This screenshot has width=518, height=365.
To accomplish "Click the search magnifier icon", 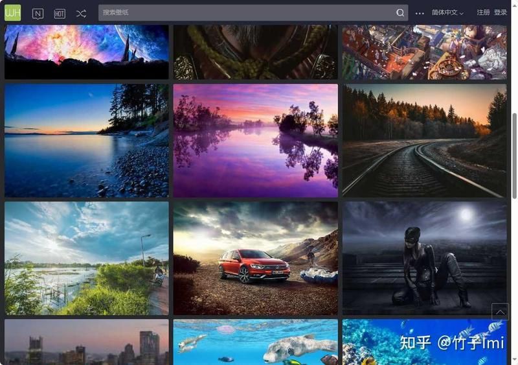I will [x=400, y=13].
